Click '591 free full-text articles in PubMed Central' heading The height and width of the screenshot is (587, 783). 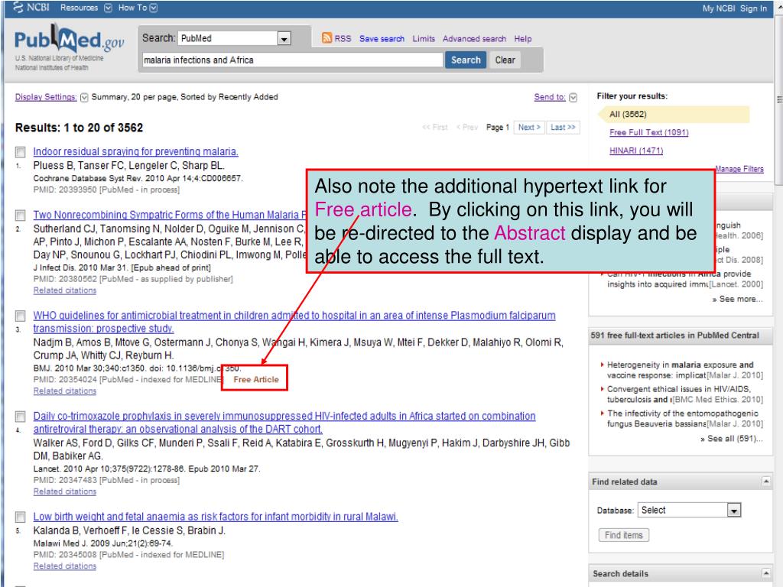pyautogui.click(x=674, y=336)
